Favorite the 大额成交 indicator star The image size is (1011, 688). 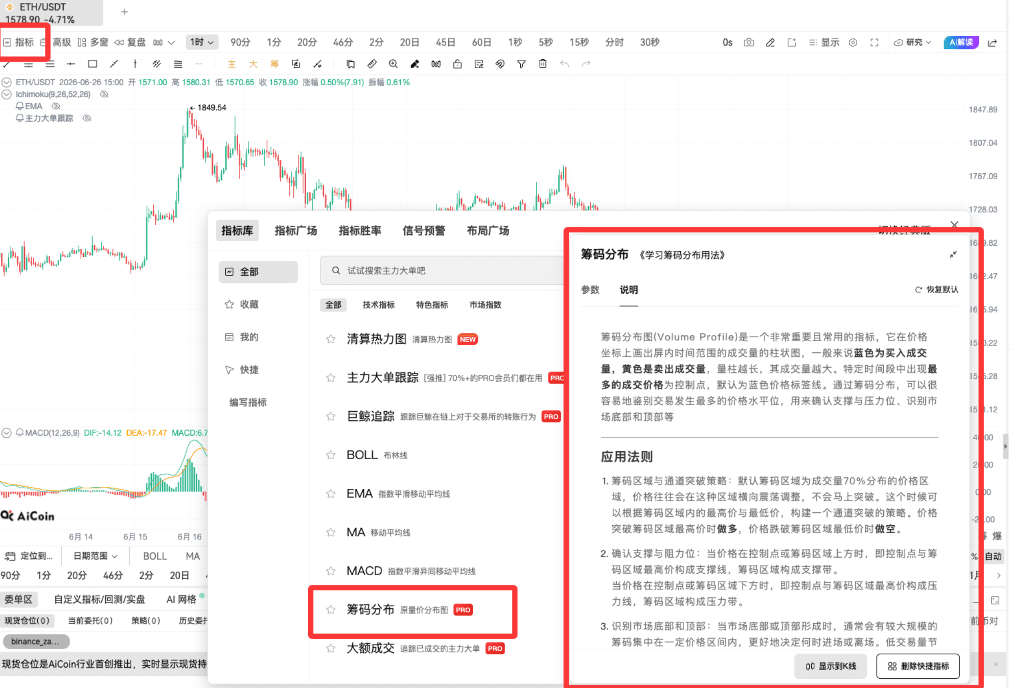(331, 648)
